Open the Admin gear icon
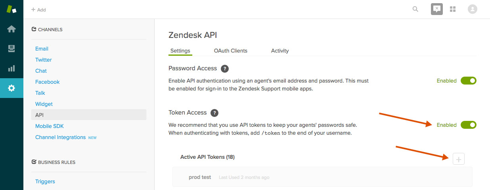490x190 pixels. click(x=11, y=88)
